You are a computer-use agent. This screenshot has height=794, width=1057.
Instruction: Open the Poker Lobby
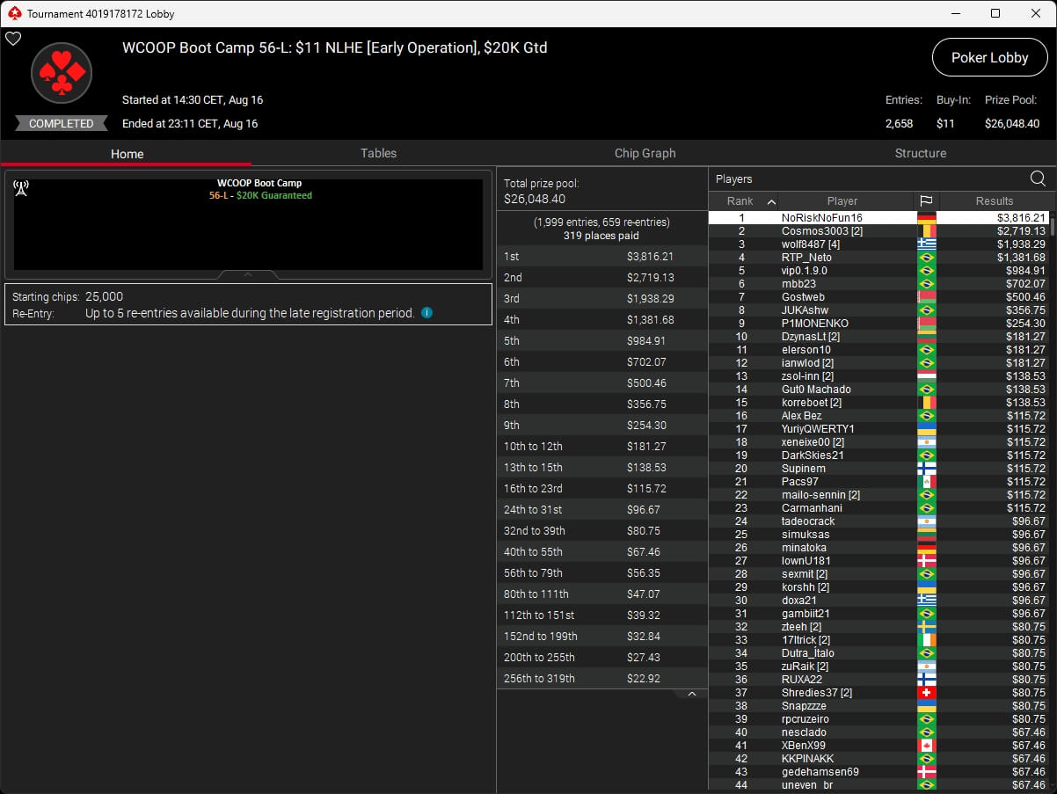989,57
